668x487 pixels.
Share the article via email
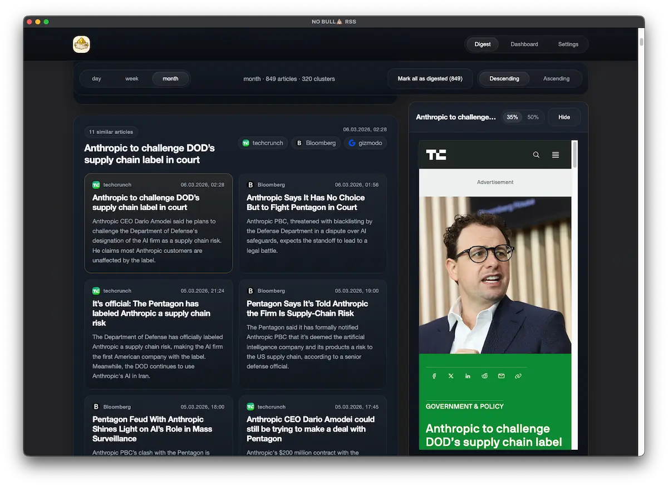pyautogui.click(x=501, y=376)
